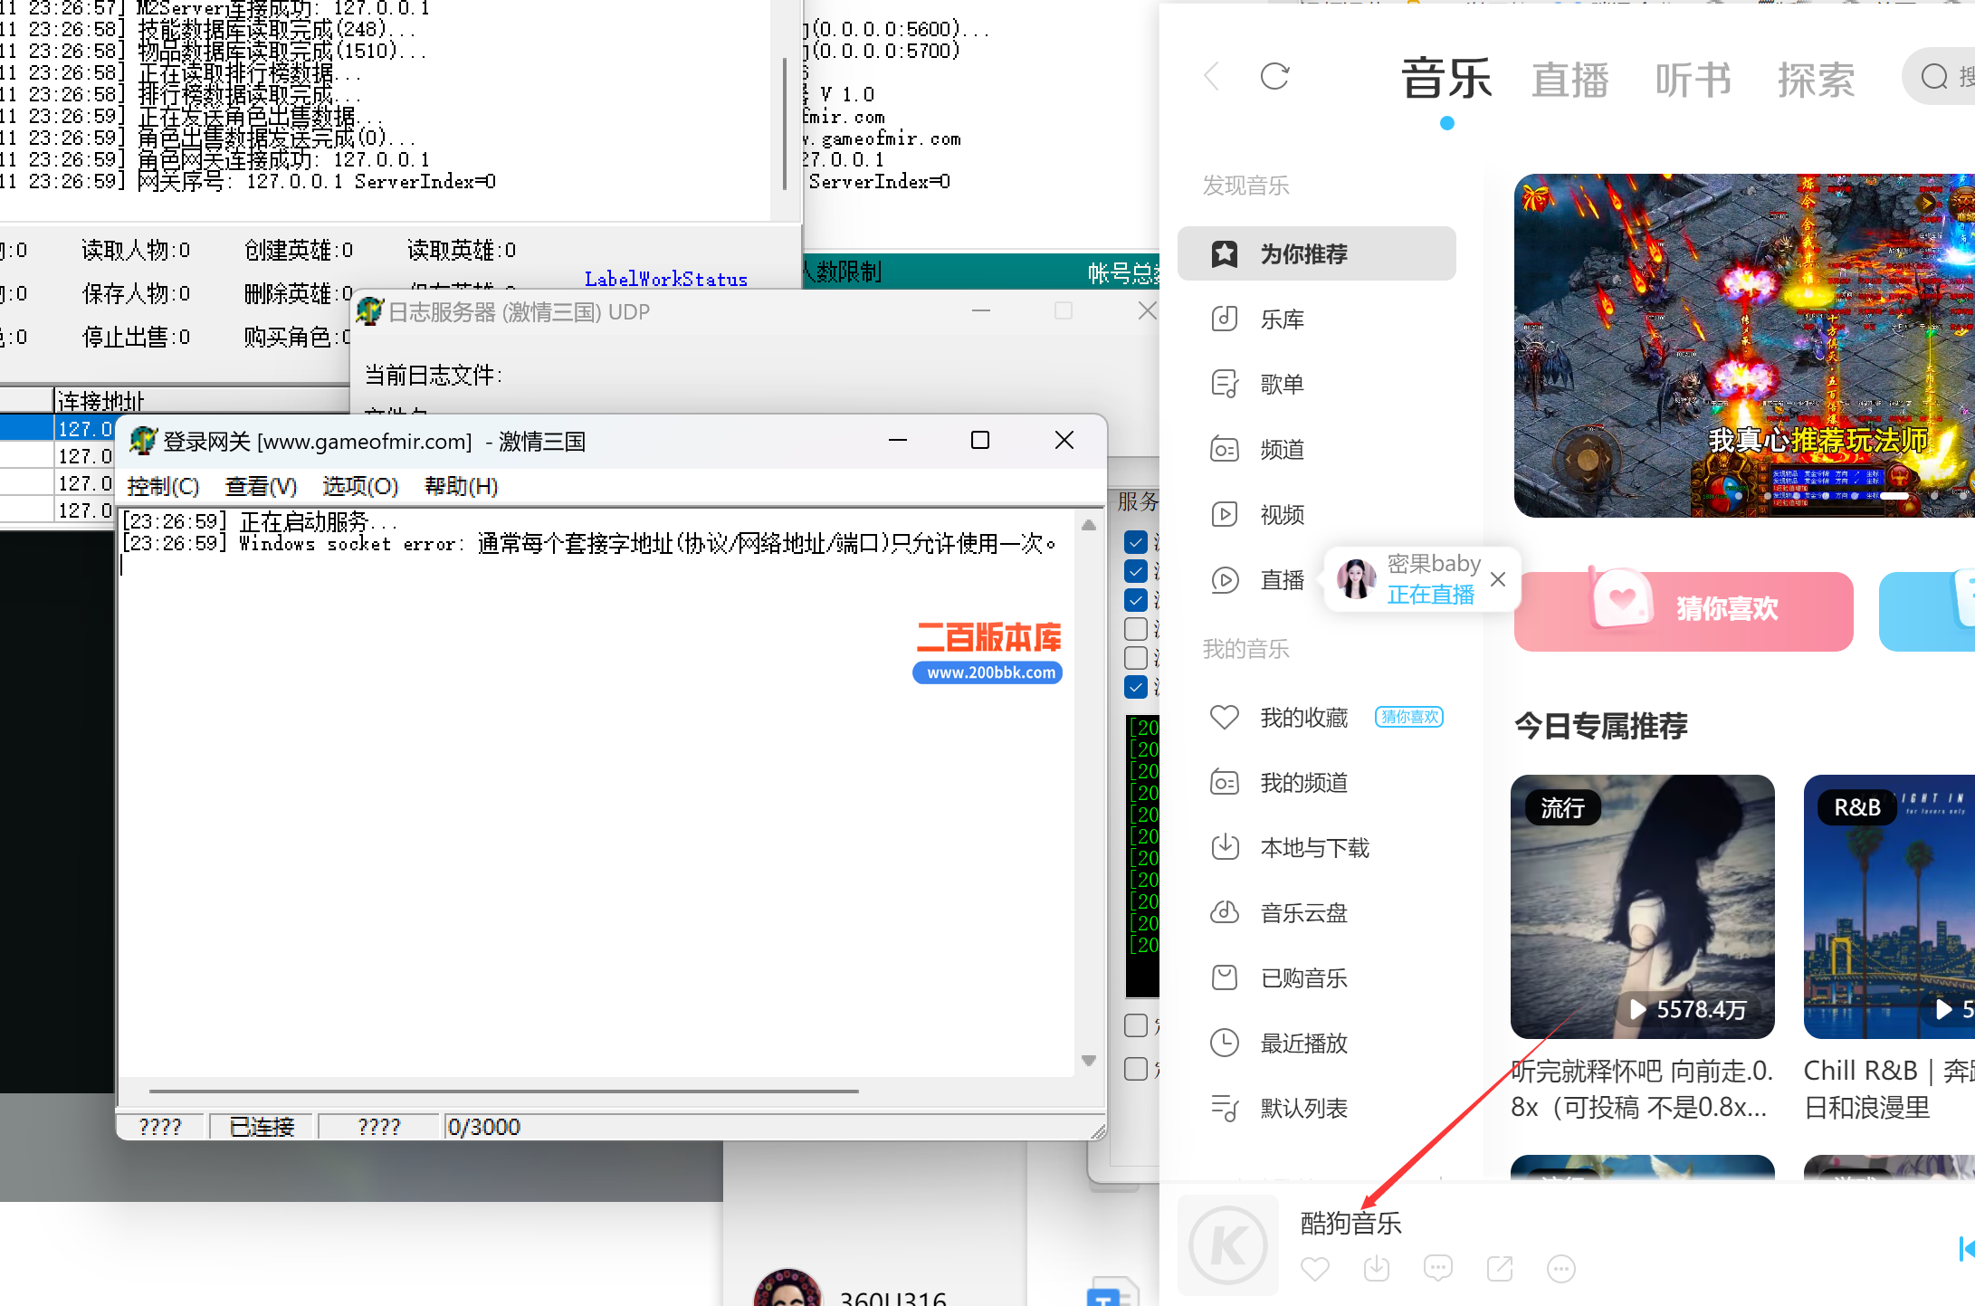
Task: Refresh the KuGou Music page
Action: pos(1274,77)
